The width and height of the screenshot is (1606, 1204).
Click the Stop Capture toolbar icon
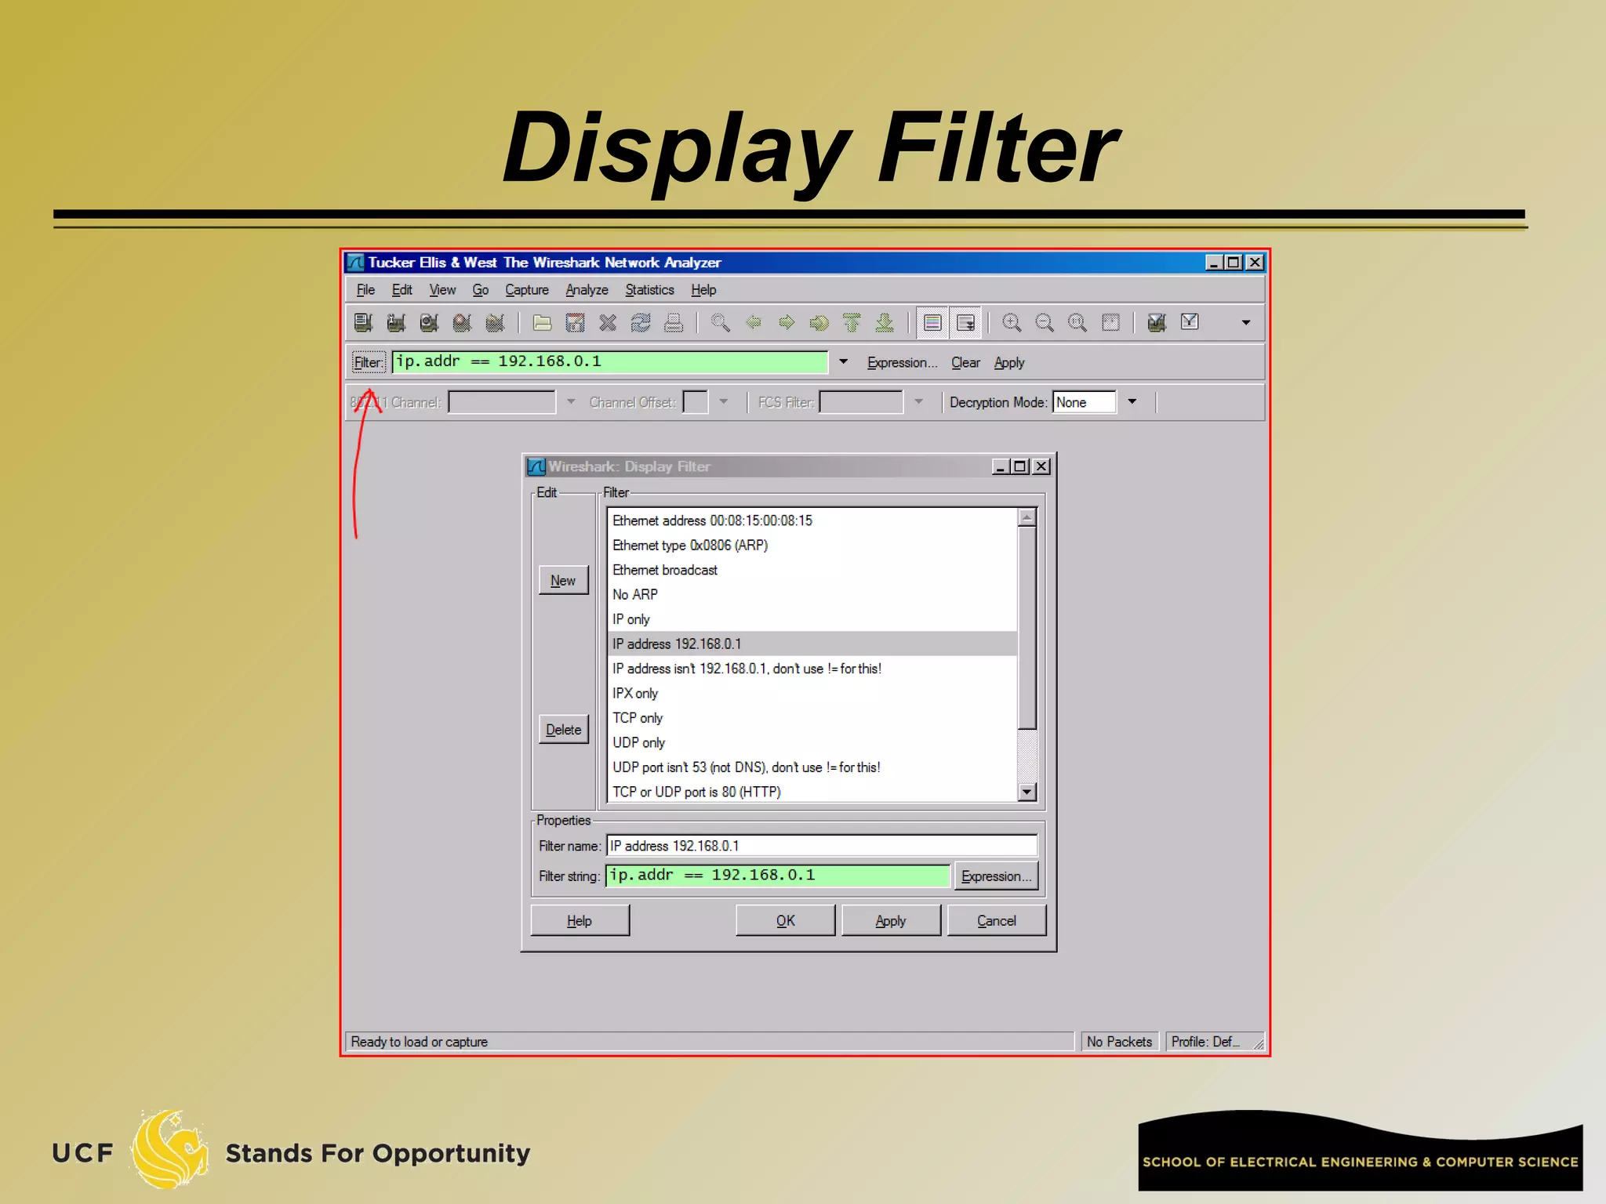point(462,322)
